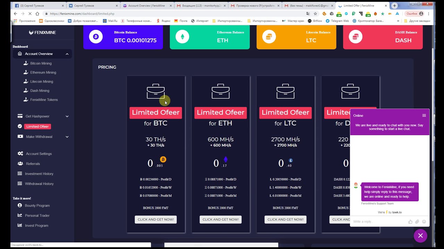444x249 pixels.
Task: Open the BitNow bookmark
Action: click(315, 21)
